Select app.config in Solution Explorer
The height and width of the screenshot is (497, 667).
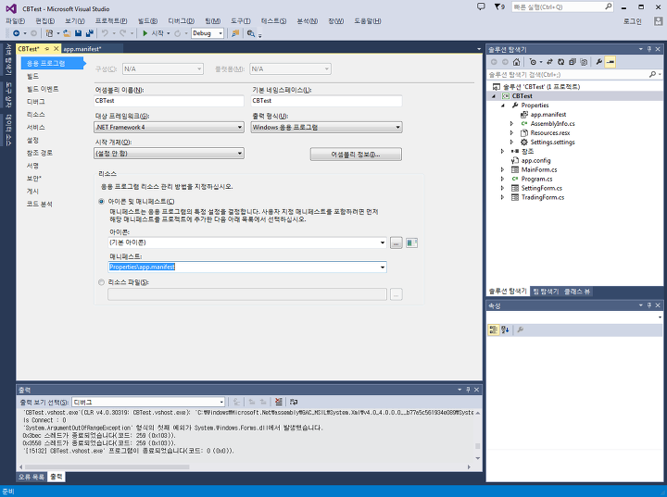[536, 161]
